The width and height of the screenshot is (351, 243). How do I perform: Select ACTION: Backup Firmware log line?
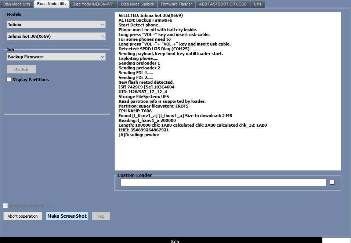pyautogui.click(x=145, y=20)
